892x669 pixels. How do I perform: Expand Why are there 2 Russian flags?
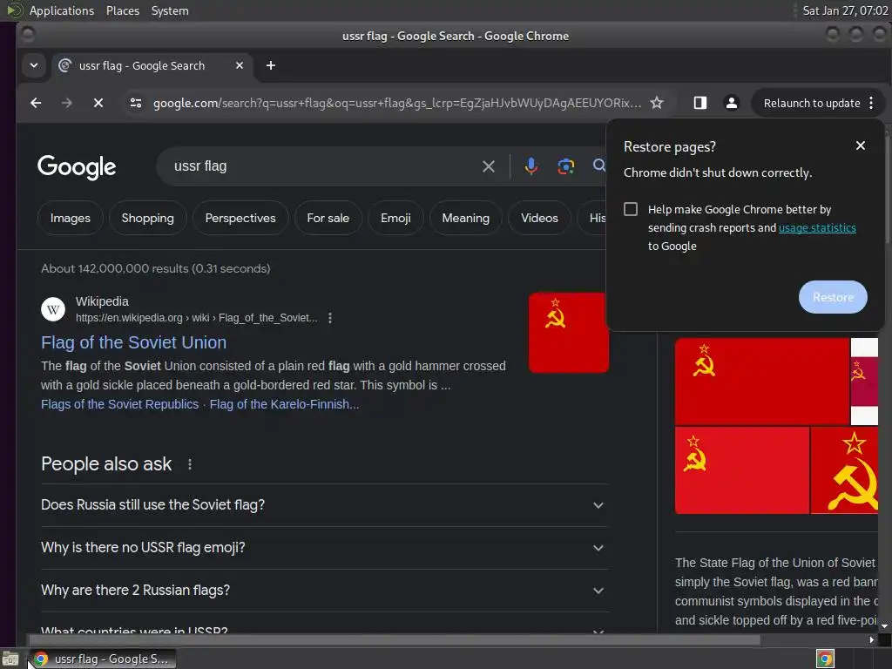click(324, 591)
